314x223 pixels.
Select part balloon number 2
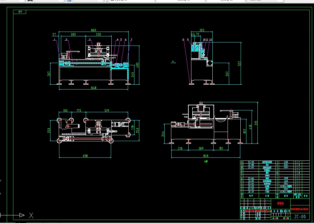click(67, 39)
